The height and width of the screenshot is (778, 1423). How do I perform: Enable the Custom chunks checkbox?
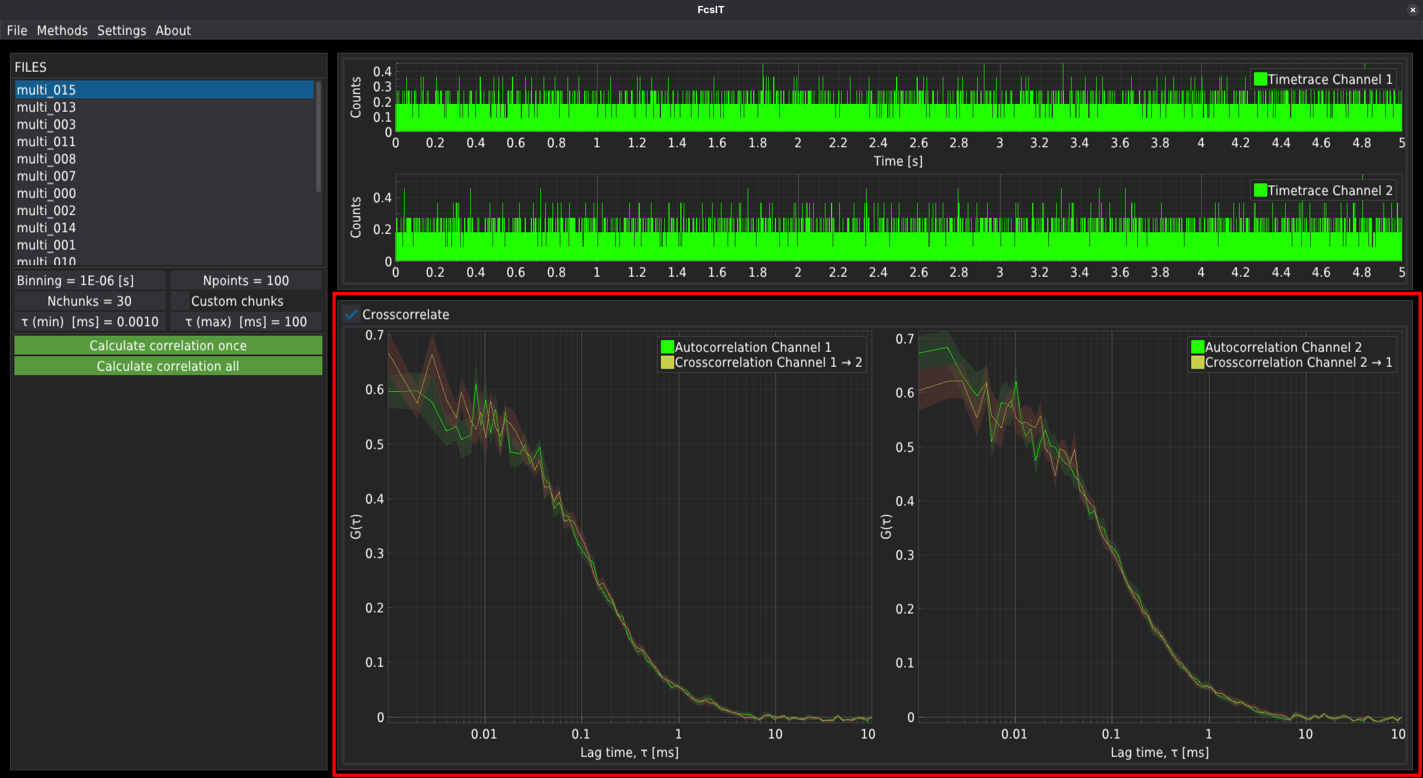[180, 301]
